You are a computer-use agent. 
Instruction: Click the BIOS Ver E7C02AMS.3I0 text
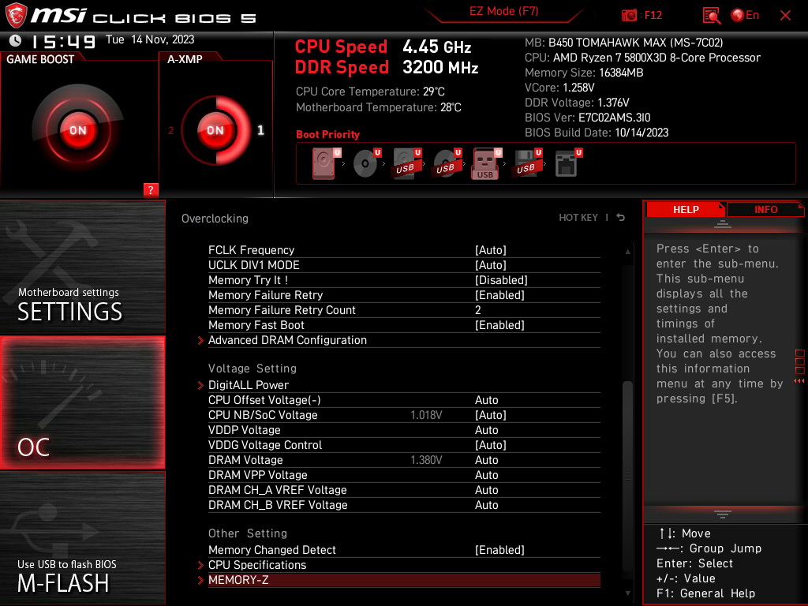pos(587,118)
